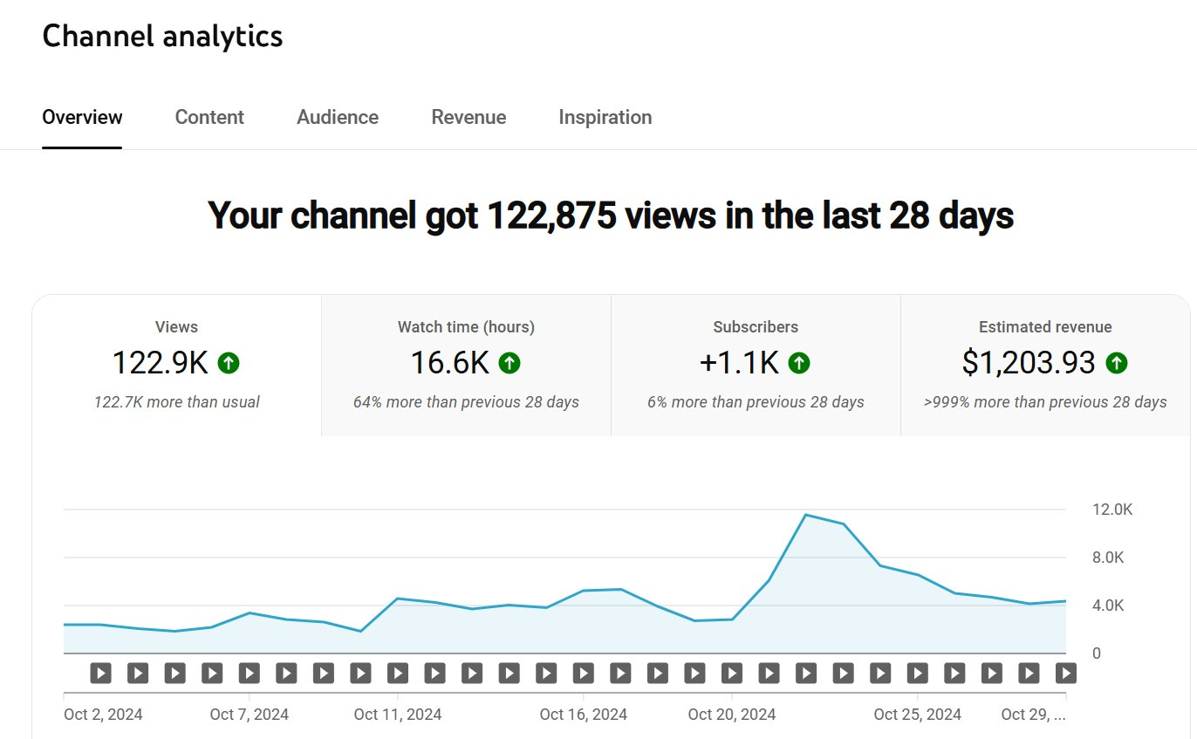This screenshot has height=739, width=1197.
Task: Open the Revenue tab
Action: coord(469,117)
